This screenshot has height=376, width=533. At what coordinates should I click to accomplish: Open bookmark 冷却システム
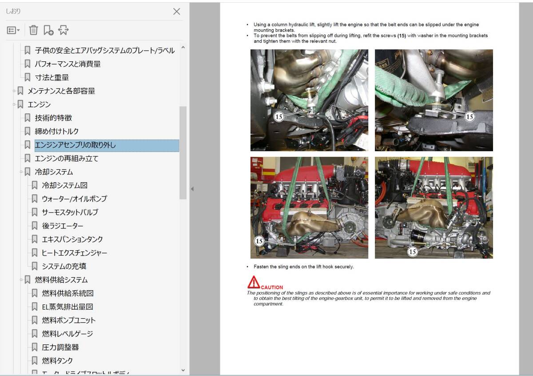[x=54, y=172]
